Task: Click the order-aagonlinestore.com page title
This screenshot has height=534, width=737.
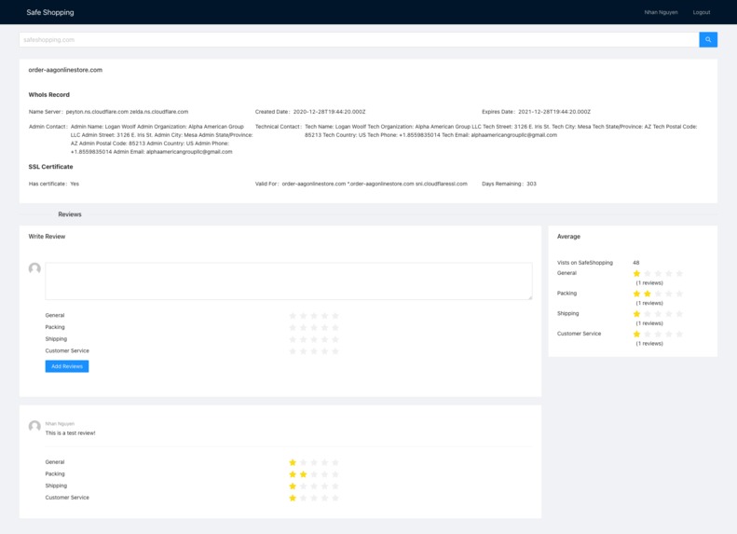Action: pos(65,70)
